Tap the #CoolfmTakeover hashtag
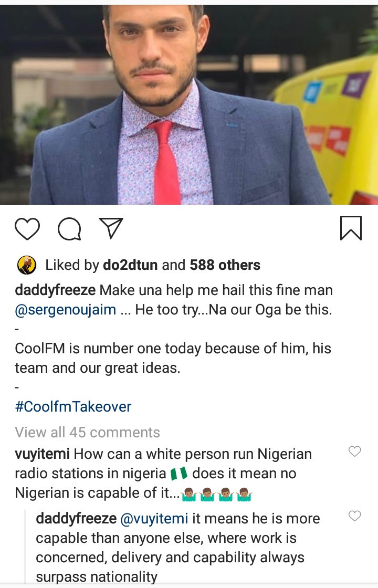The height and width of the screenshot is (588, 378). (73, 406)
